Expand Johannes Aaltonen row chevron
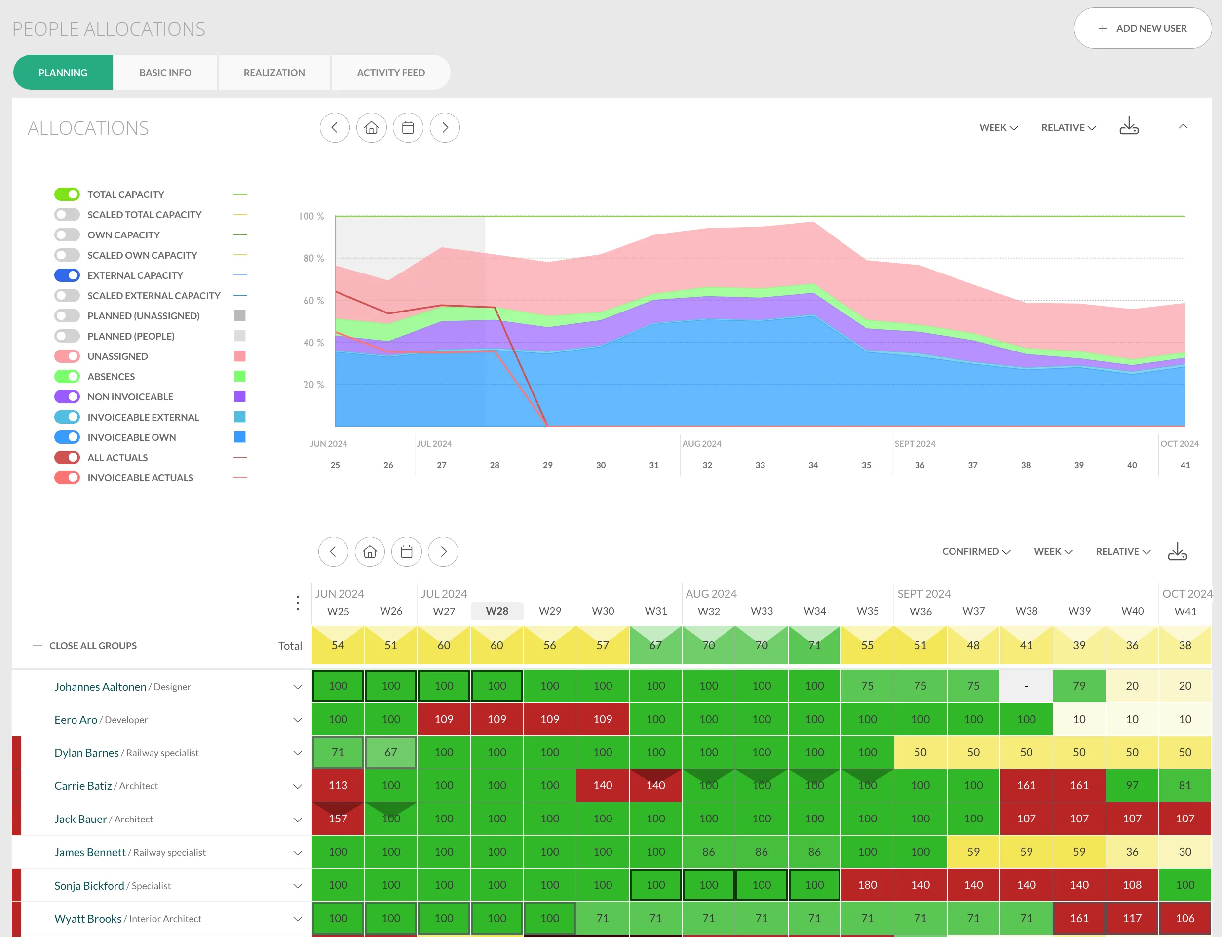This screenshot has width=1222, height=937. [x=298, y=687]
